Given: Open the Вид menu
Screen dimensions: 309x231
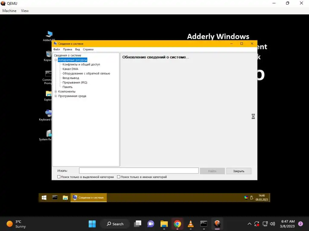Looking at the screenshot, I should pyautogui.click(x=78, y=49).
